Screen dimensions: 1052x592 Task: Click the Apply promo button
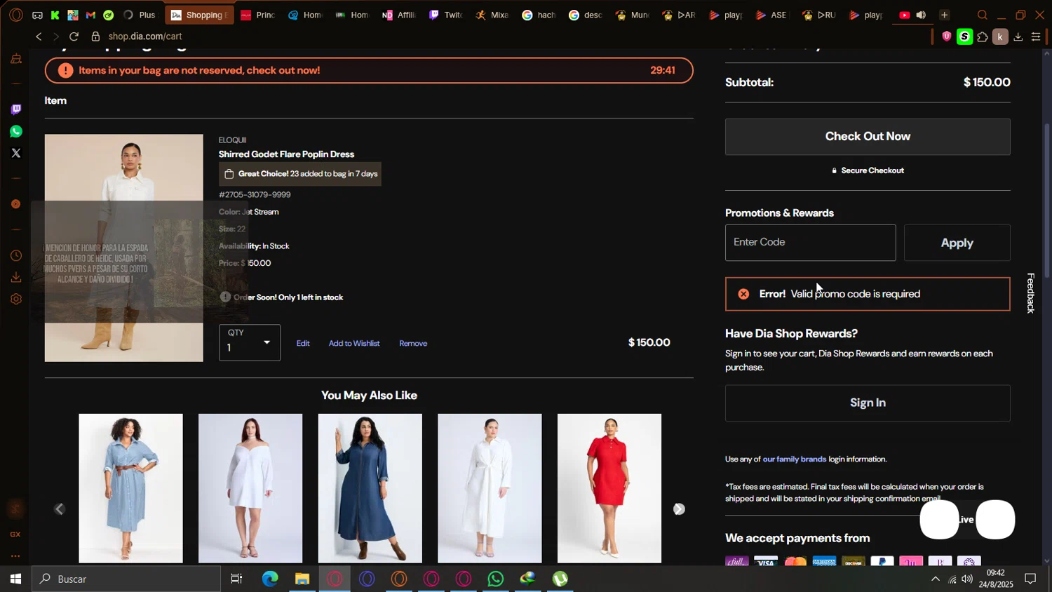[x=957, y=243]
